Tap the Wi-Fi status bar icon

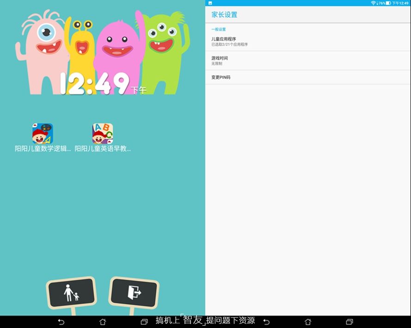pos(373,3)
